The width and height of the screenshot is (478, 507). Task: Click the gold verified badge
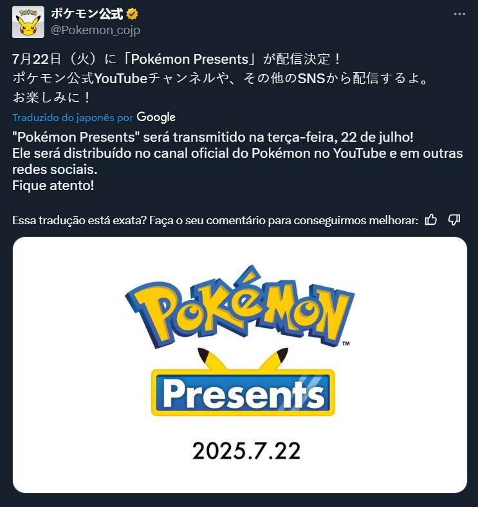[x=132, y=14]
